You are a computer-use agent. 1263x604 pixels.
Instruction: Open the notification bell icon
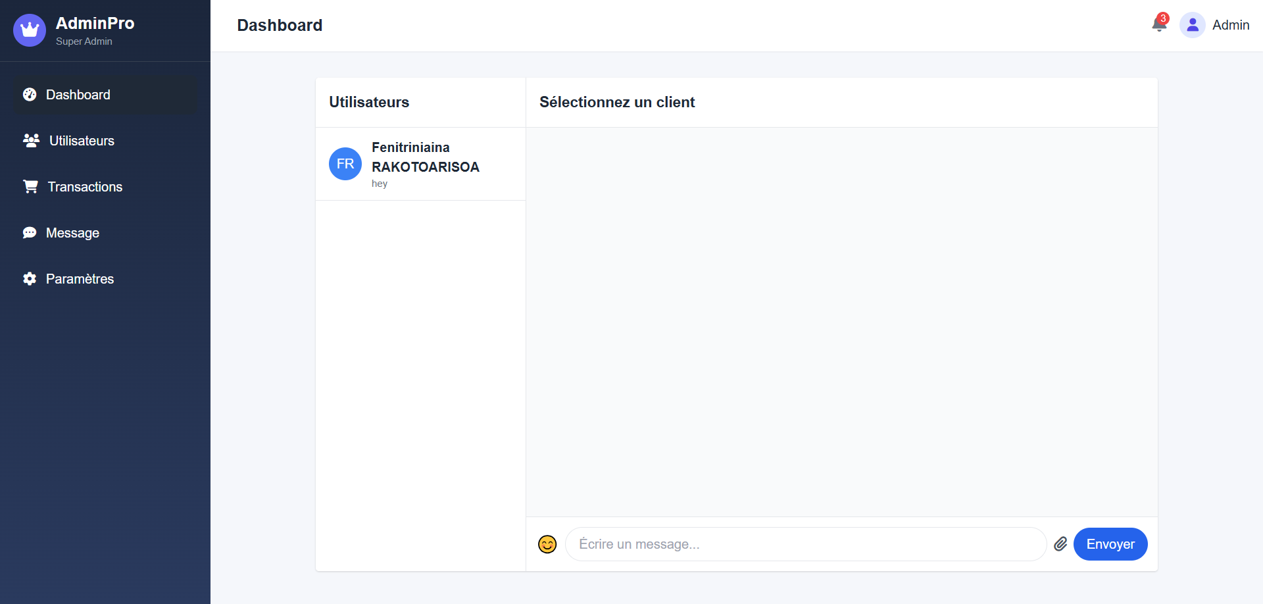(x=1159, y=25)
